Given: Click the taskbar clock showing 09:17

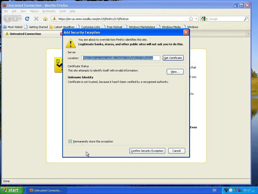Looking at the screenshot, I should [x=249, y=190].
